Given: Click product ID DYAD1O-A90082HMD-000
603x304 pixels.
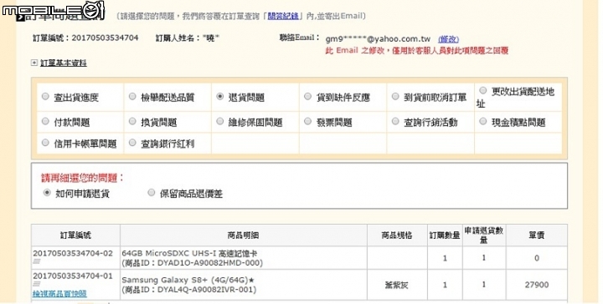Looking at the screenshot, I should click(x=209, y=263).
